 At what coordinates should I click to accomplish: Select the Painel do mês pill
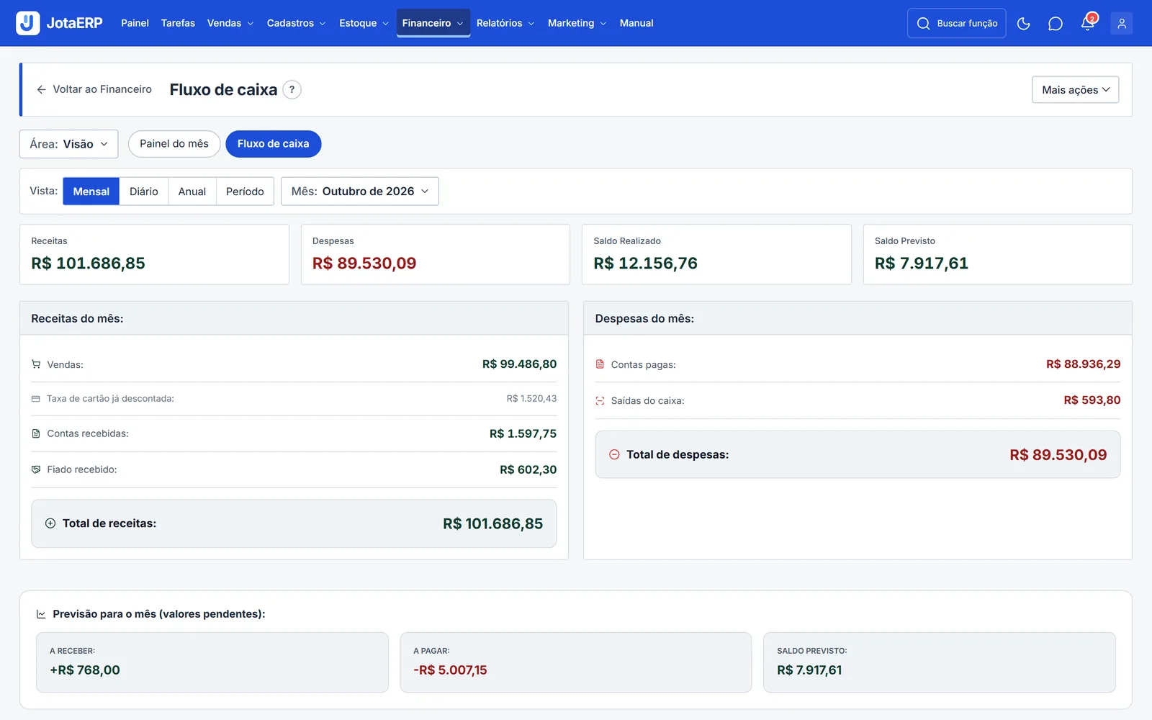(174, 144)
